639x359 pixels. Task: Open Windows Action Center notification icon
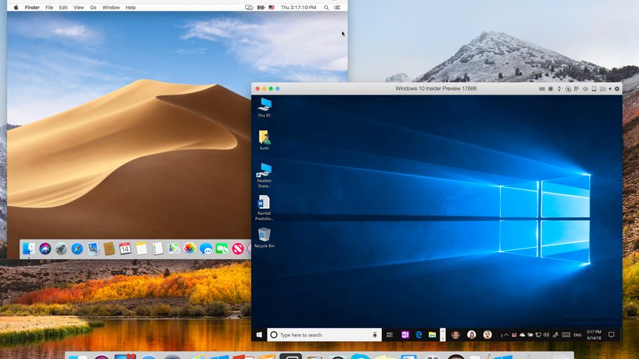coord(611,334)
